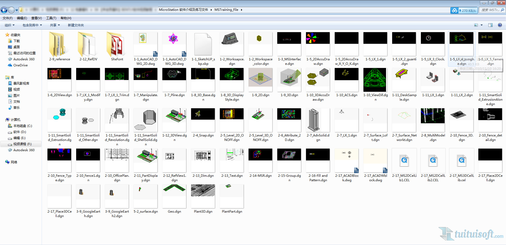This screenshot has width=506, height=245.
Task: Select the ShxFont folder icon
Action: pyautogui.click(x=117, y=44)
